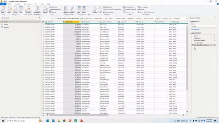The height and width of the screenshot is (123, 219).
Task: Switch to the View tab
Action: coord(36,4)
